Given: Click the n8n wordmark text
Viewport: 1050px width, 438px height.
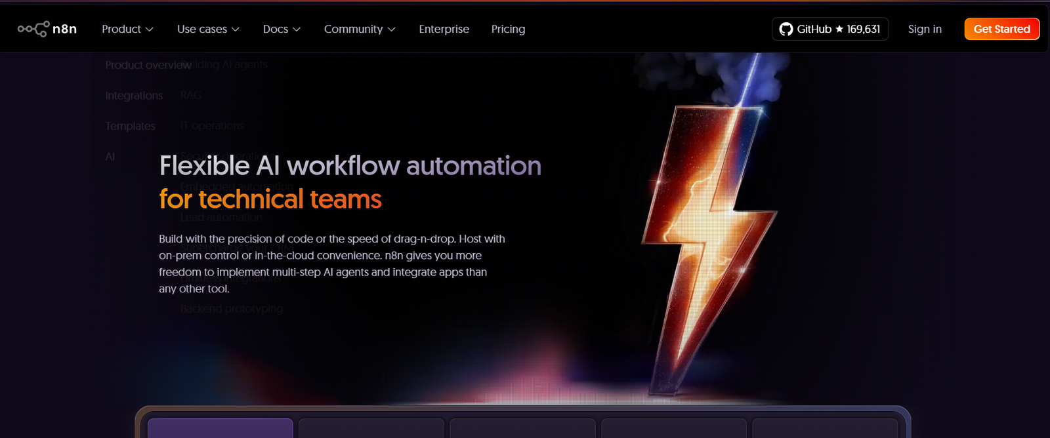Looking at the screenshot, I should click(x=65, y=29).
